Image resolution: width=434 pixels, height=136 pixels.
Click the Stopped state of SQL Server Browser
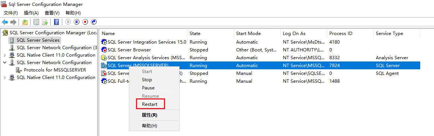[199, 50]
